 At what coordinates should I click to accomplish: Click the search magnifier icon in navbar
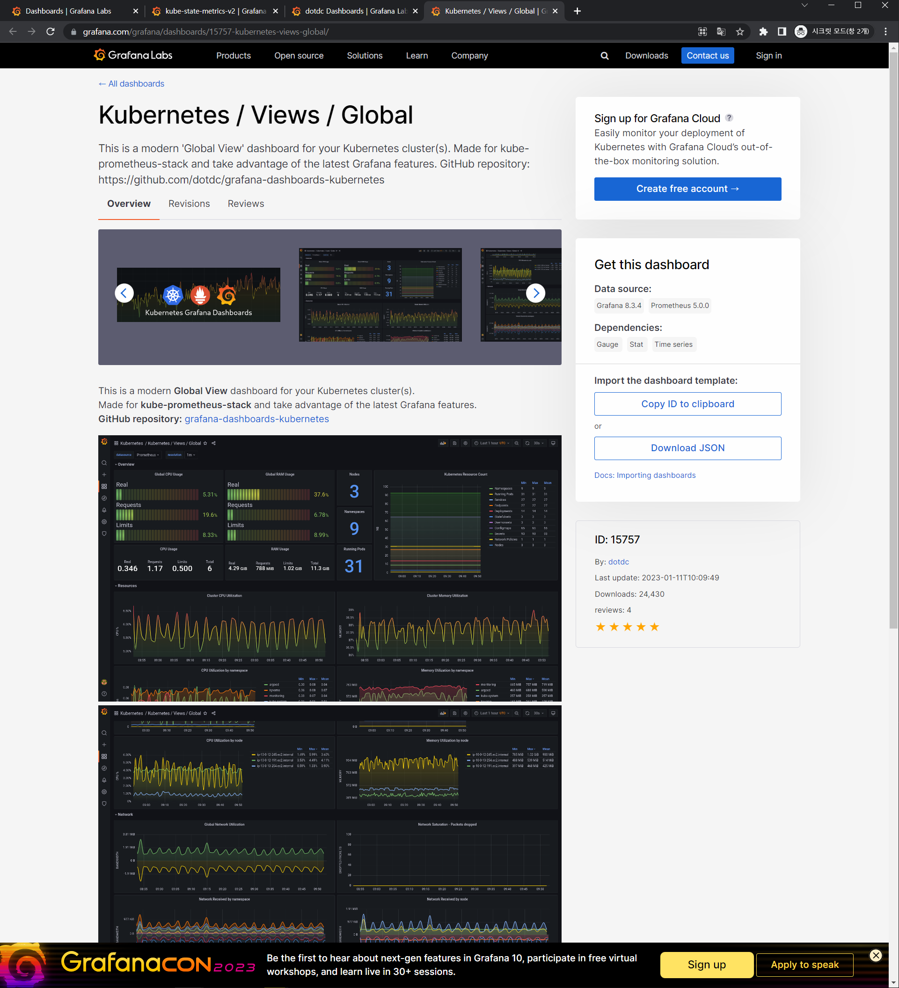tap(605, 56)
